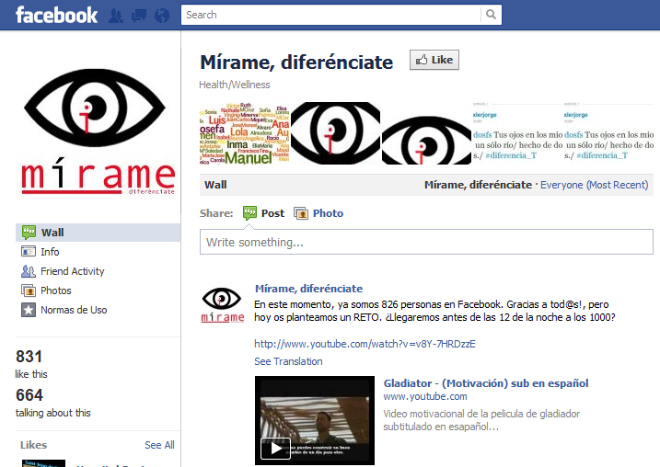Like the Mírame, diferénciate page
The image size is (660, 467).
coord(434,60)
